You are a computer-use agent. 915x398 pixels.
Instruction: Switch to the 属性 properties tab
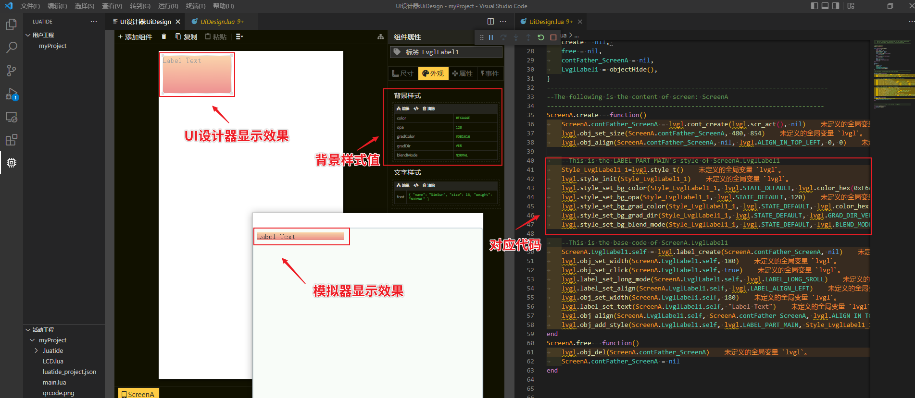(x=463, y=73)
